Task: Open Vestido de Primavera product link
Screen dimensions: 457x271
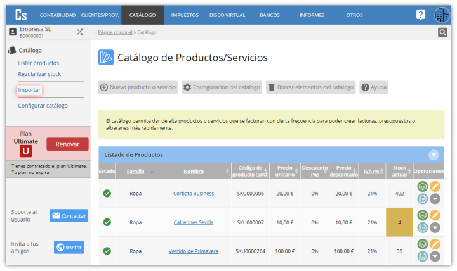Action: (194, 251)
